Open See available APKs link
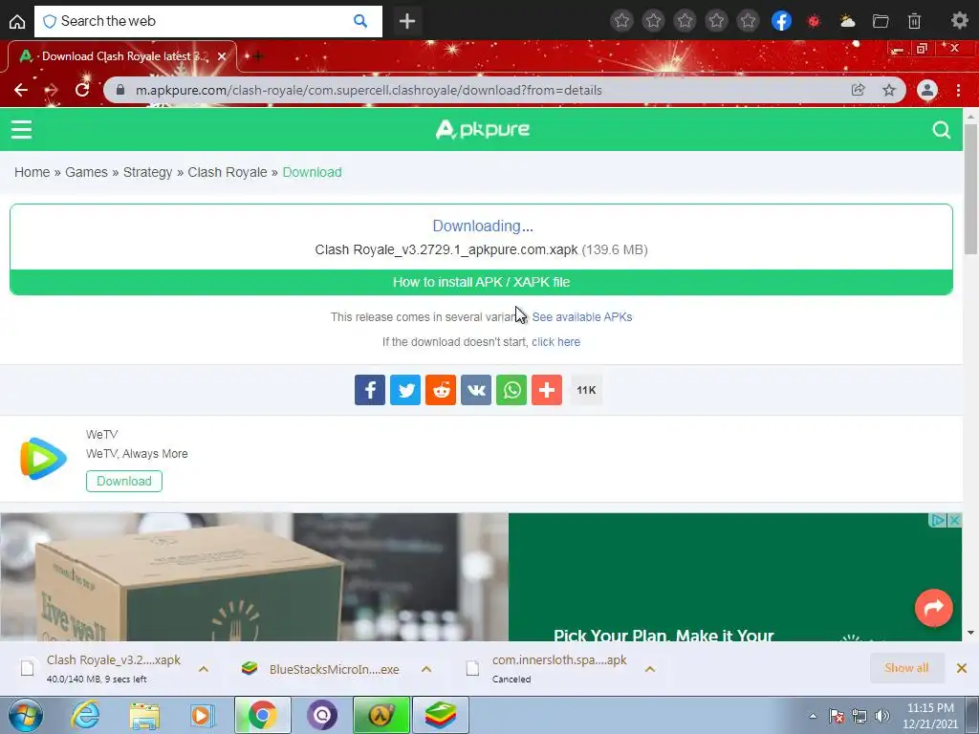The image size is (979, 734). 582,317
